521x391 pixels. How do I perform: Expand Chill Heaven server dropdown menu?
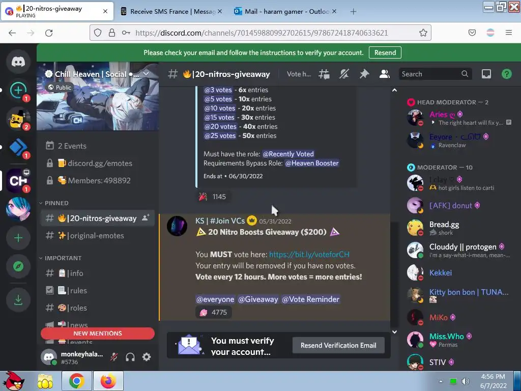(146, 74)
